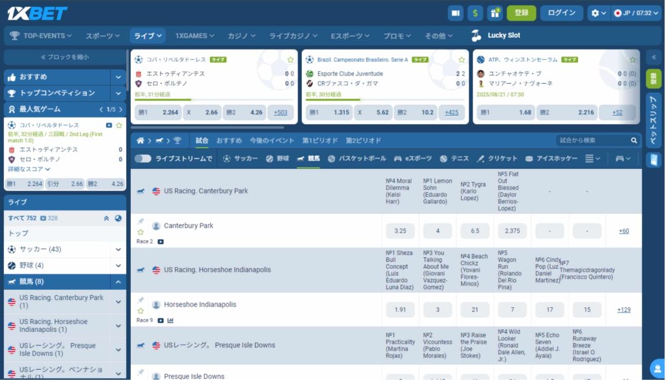The height and width of the screenshot is (380, 666).
Task: Open +60 more markets for Canterbury Park
Action: [624, 231]
